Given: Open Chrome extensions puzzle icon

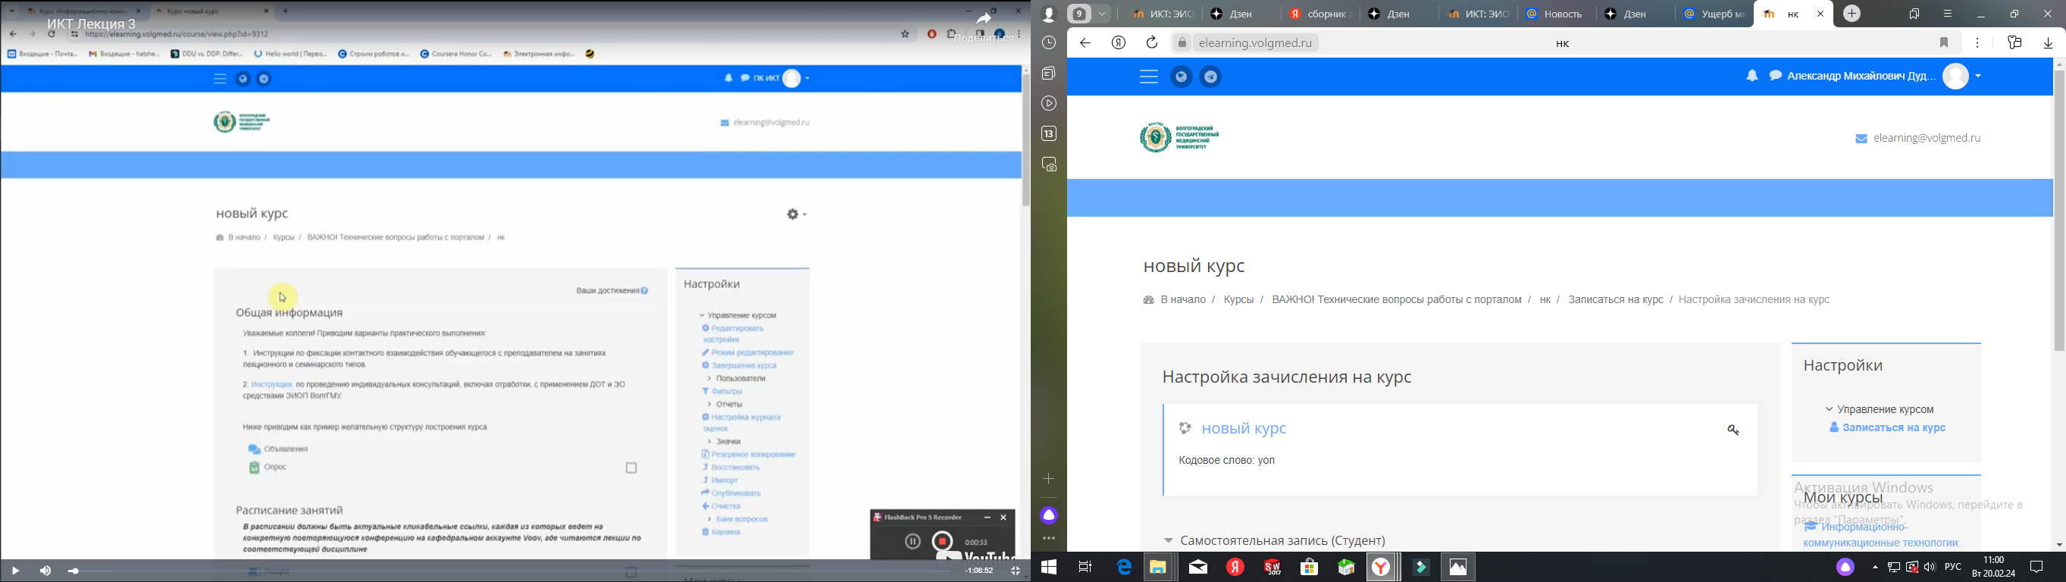Looking at the screenshot, I should [952, 34].
